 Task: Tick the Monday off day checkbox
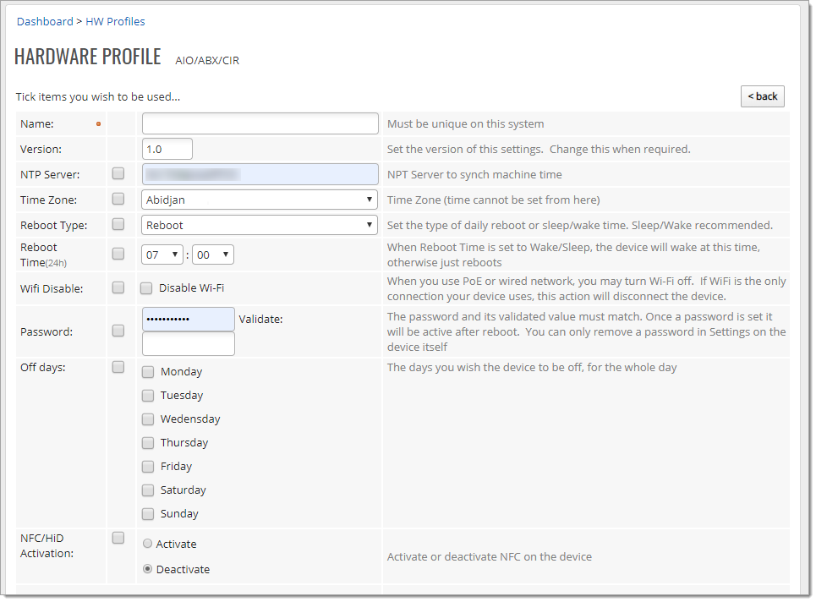click(x=148, y=372)
